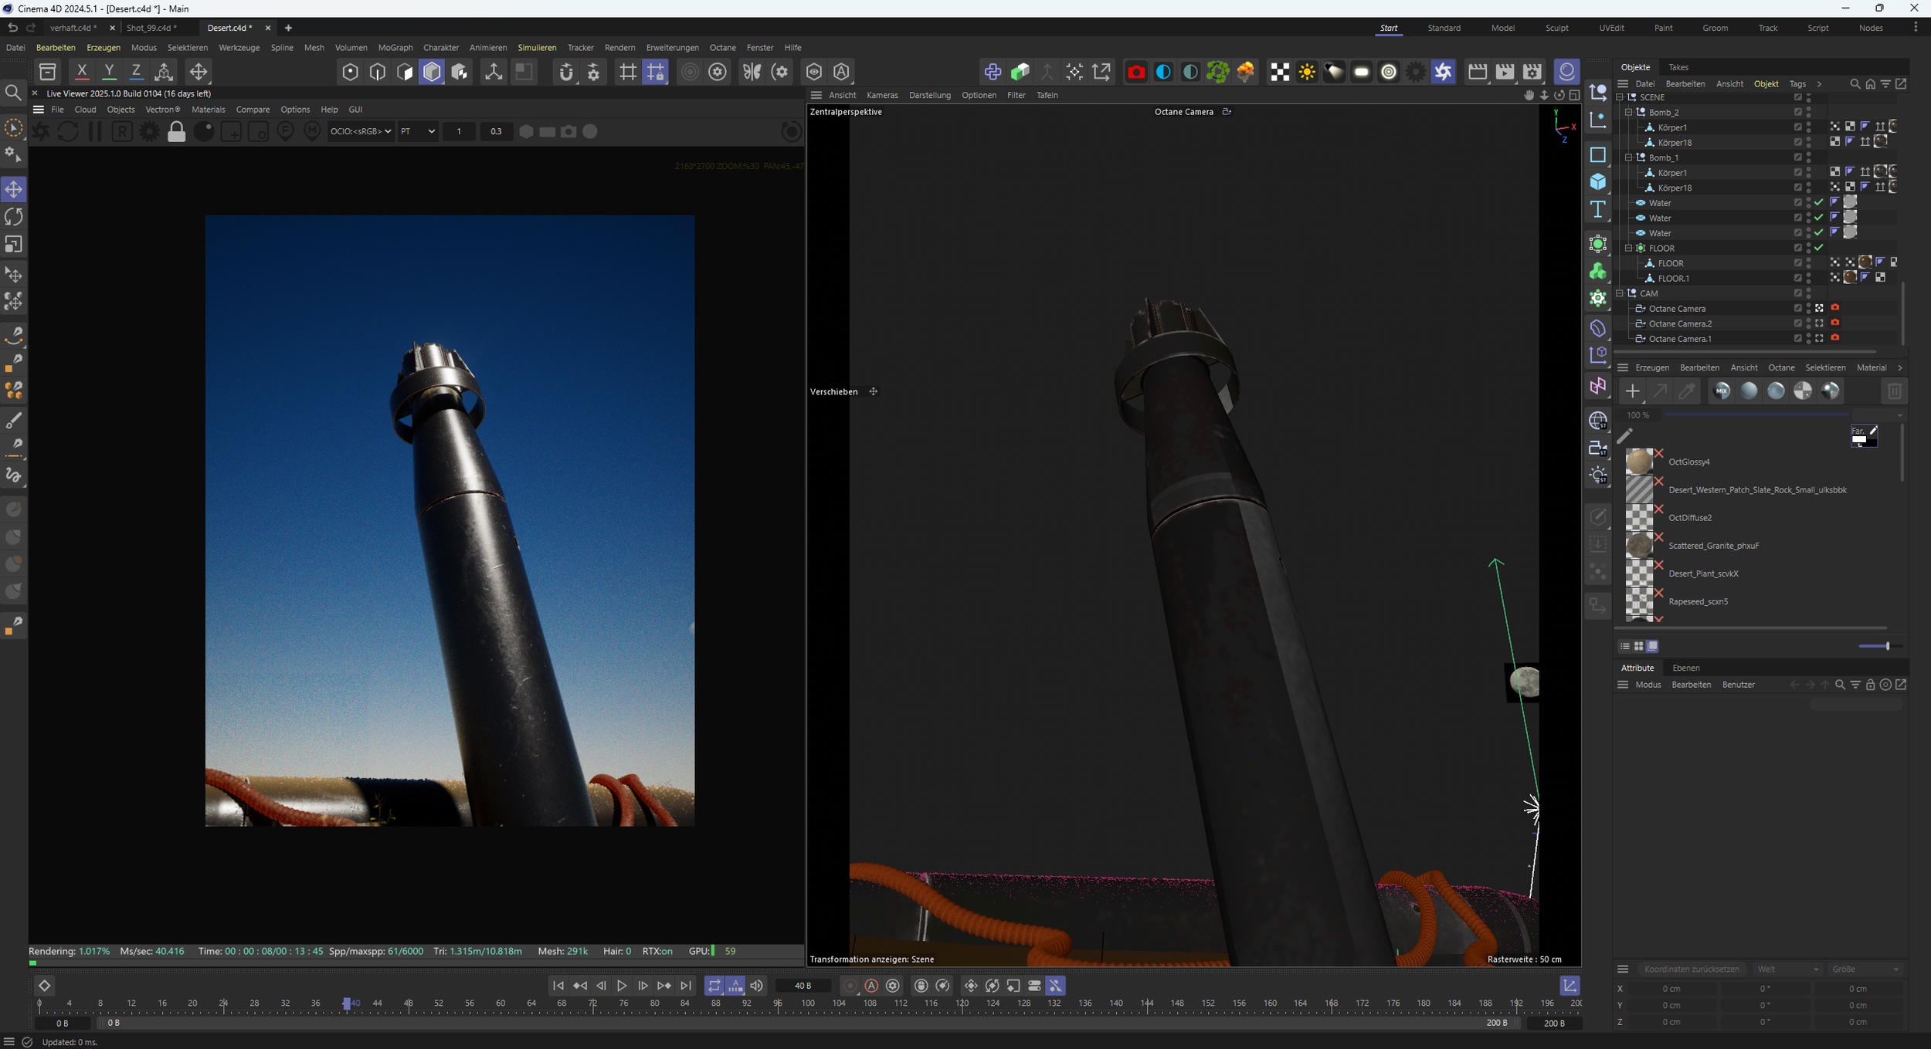This screenshot has width=1931, height=1049.
Task: Collapse the Bomb_1 tree group
Action: 1628,157
